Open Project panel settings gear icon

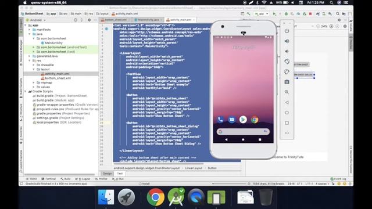pos(89,20)
